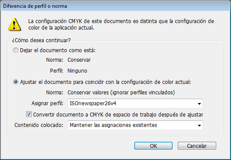The width and height of the screenshot is (231, 160).
Task: Choose the 'Ajustar el documento para coincidir' radio button
Action: tap(15, 82)
